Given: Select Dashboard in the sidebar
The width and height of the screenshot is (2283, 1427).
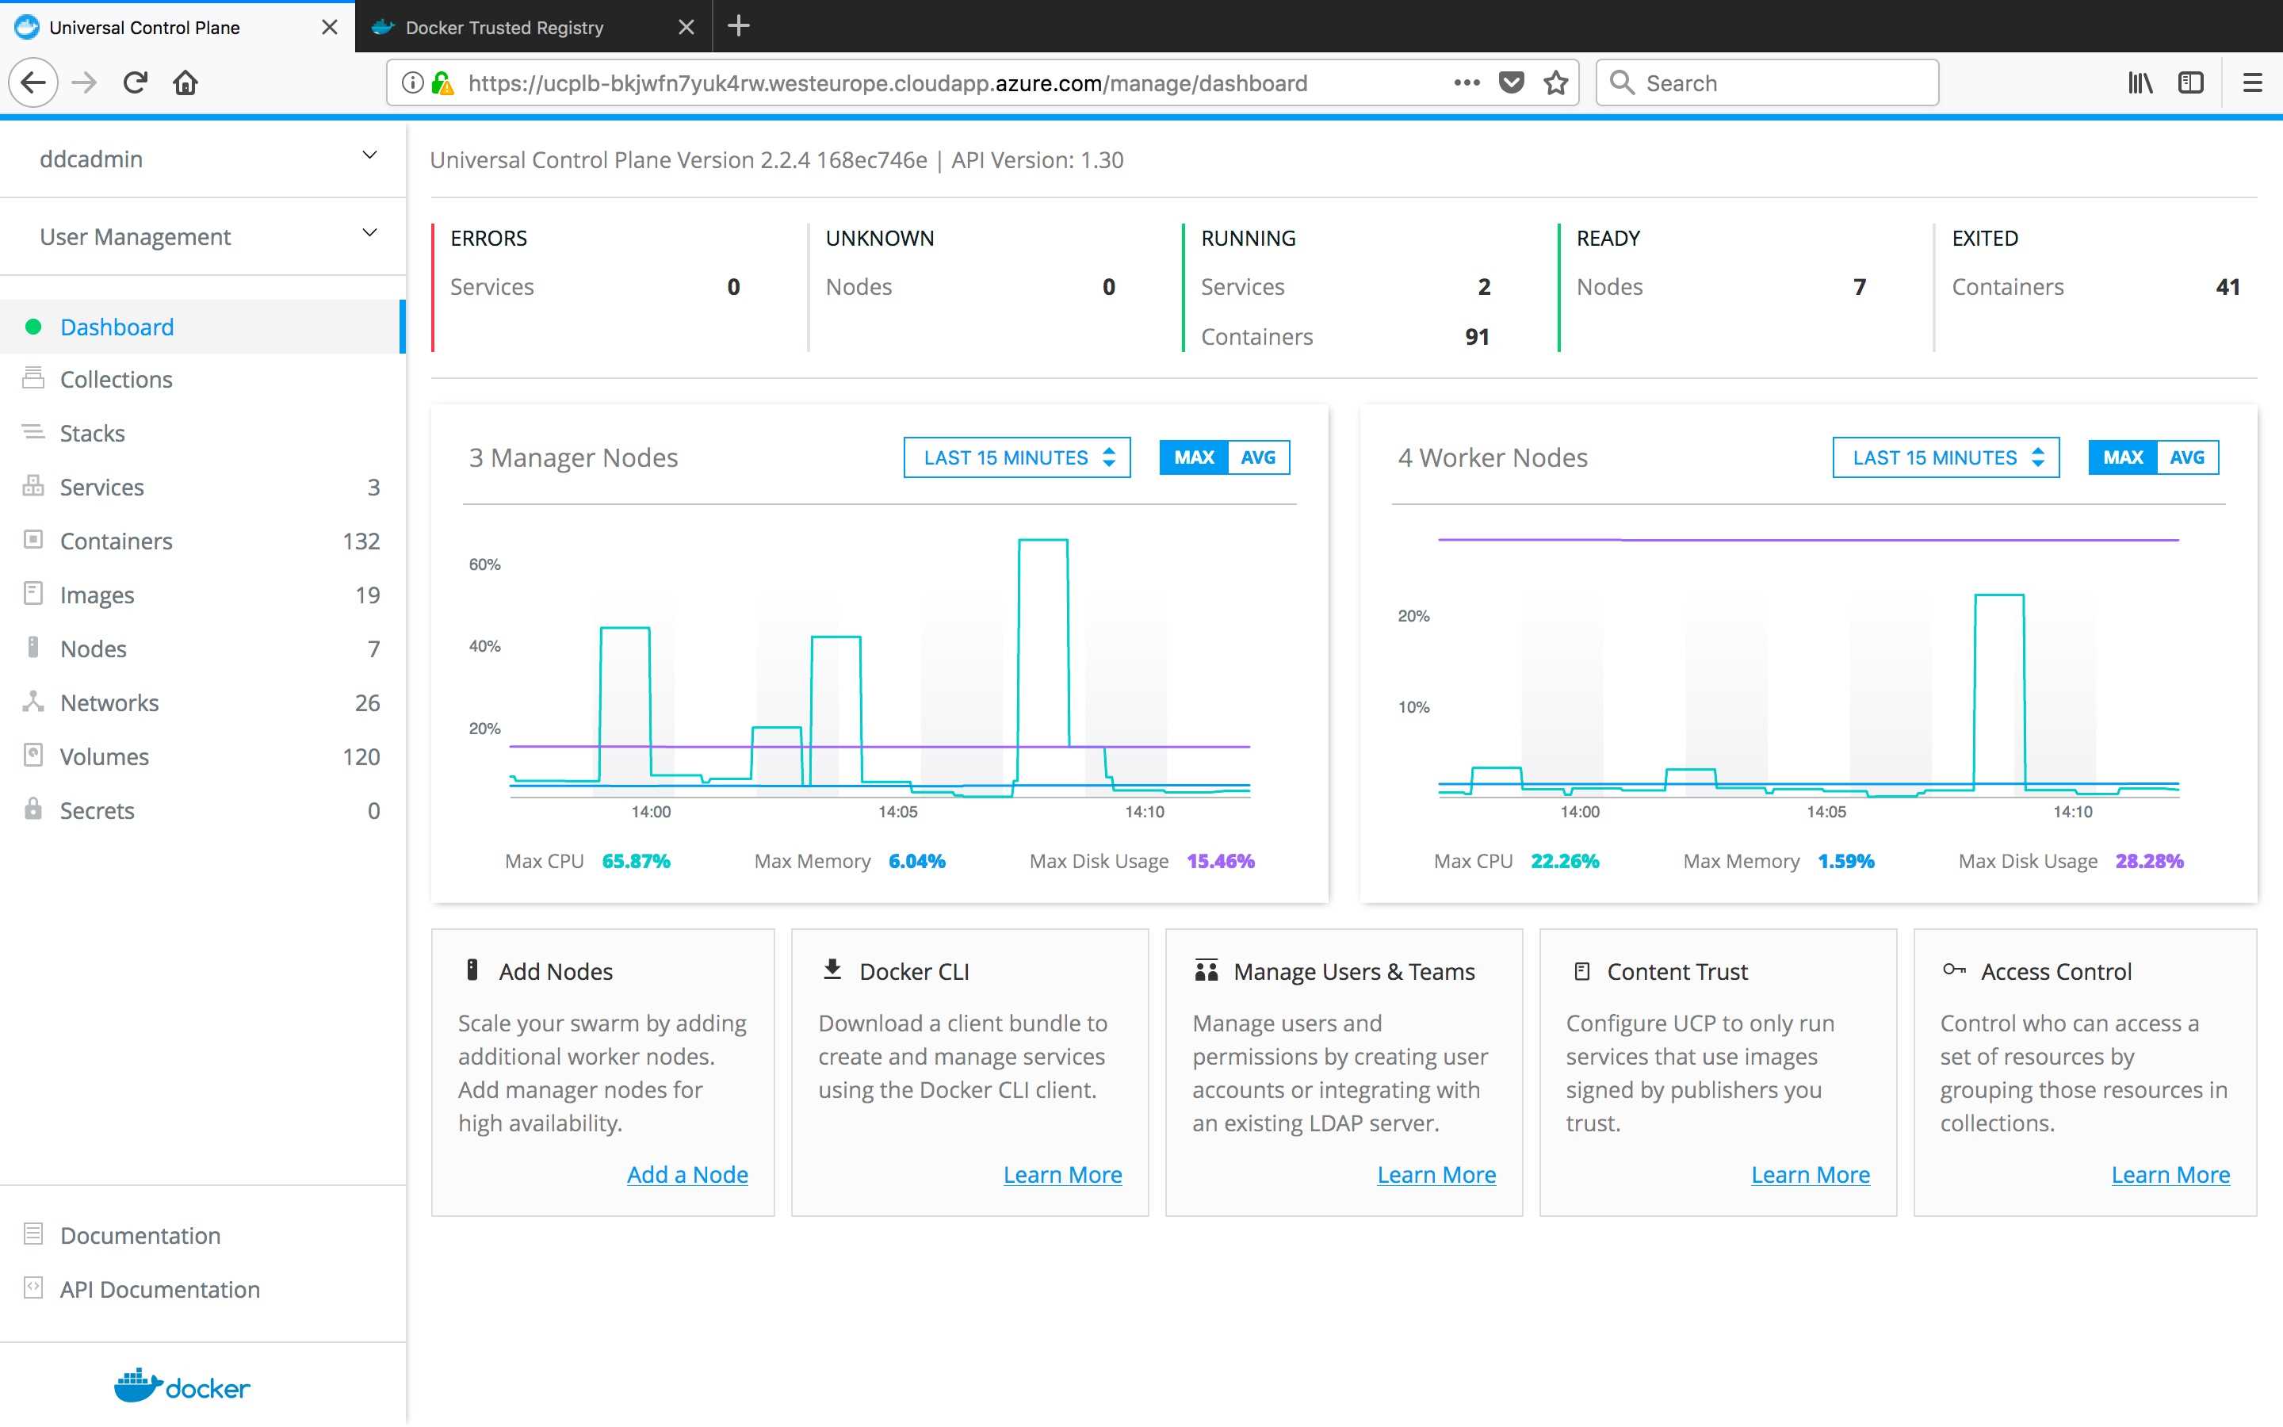Looking at the screenshot, I should pos(117,327).
